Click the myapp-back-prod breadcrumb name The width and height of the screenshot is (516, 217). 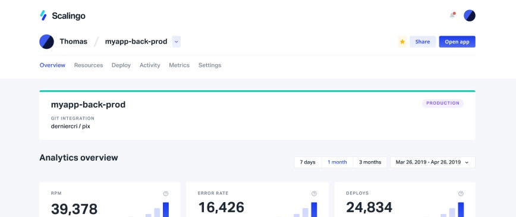(x=136, y=42)
